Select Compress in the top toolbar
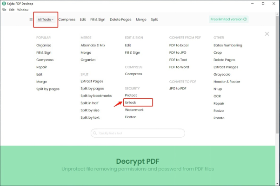Screen dimensions: 280x186 point(67,19)
